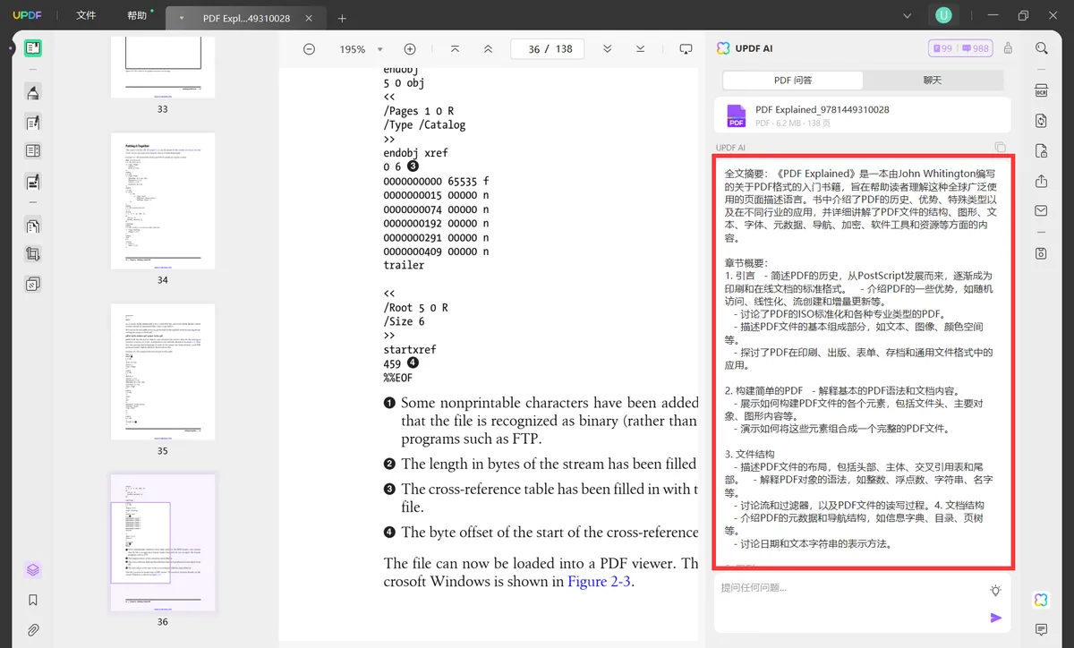Click the zoom in plus icon

(x=410, y=49)
